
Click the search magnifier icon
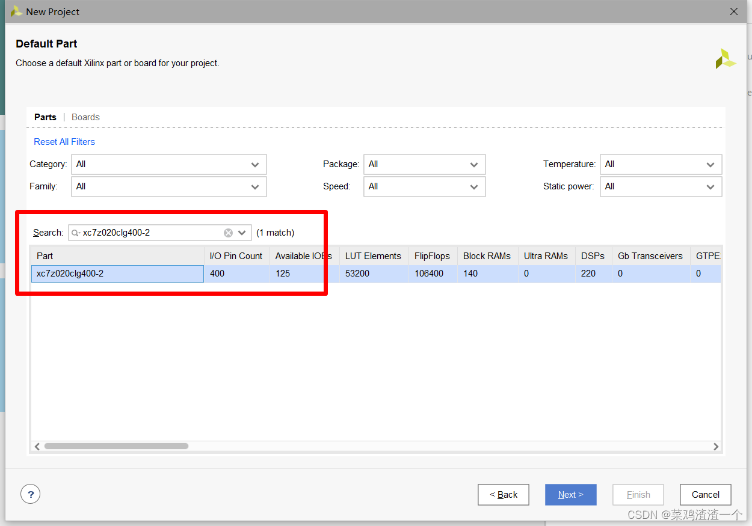pyautogui.click(x=75, y=233)
